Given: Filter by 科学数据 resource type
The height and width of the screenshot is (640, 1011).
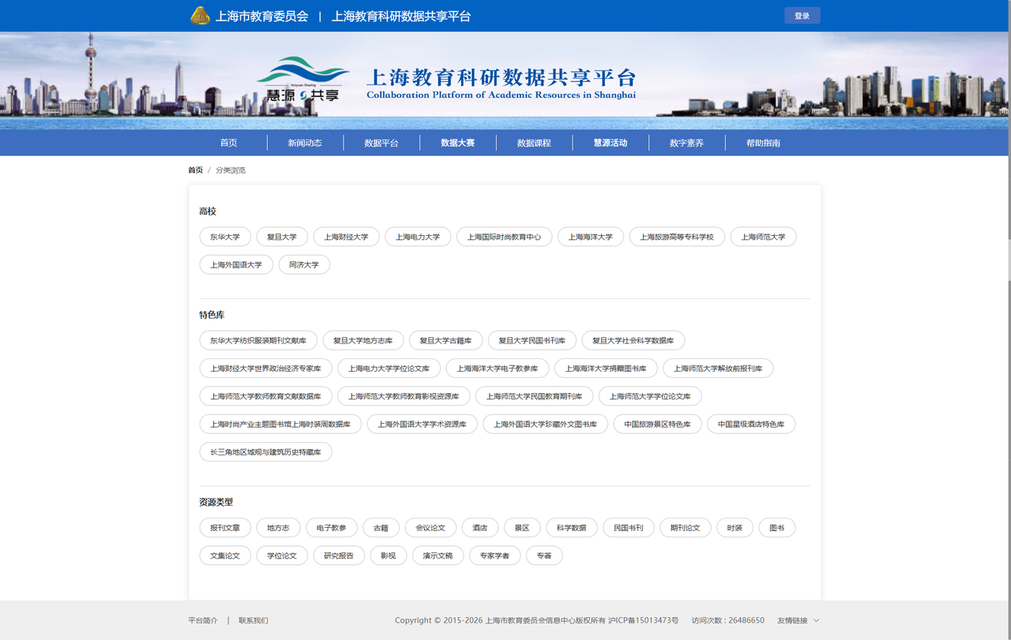Looking at the screenshot, I should pos(571,527).
